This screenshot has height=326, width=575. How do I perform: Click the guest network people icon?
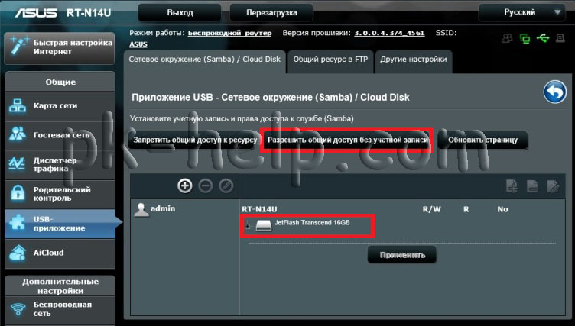tap(18, 134)
